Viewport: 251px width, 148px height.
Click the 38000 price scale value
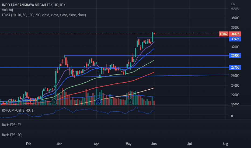pos(235,18)
